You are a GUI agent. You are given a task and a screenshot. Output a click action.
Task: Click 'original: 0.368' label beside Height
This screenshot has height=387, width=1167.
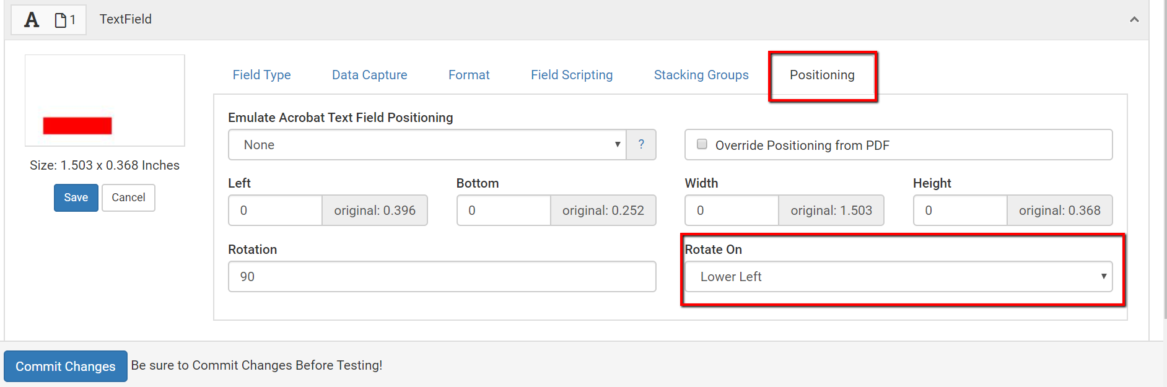(x=1060, y=211)
